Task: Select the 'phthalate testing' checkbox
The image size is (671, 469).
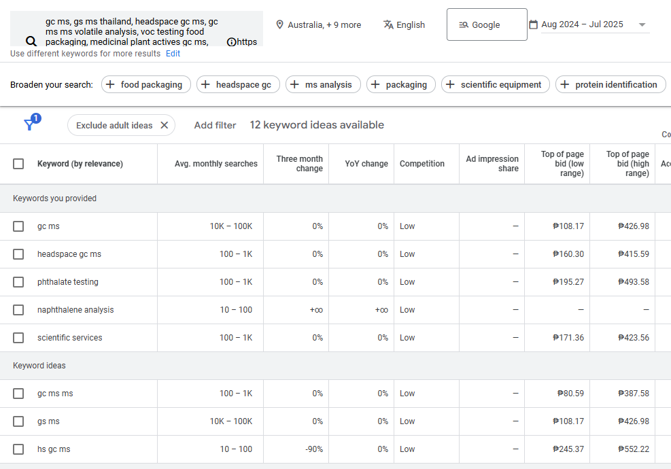Action: tap(18, 282)
